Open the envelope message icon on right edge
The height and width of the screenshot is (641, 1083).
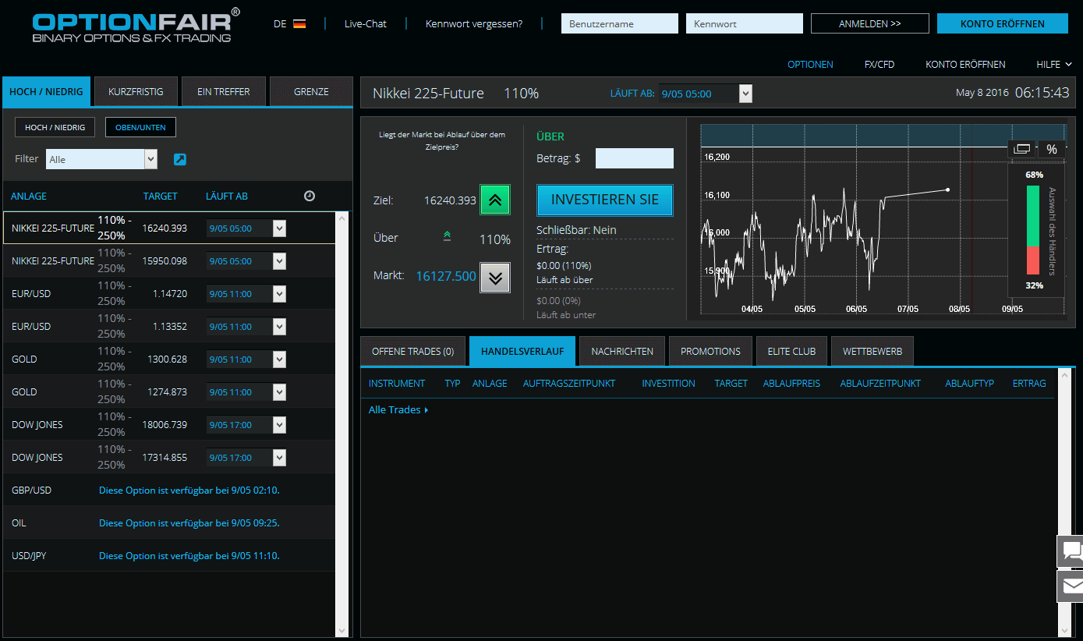(x=1071, y=586)
